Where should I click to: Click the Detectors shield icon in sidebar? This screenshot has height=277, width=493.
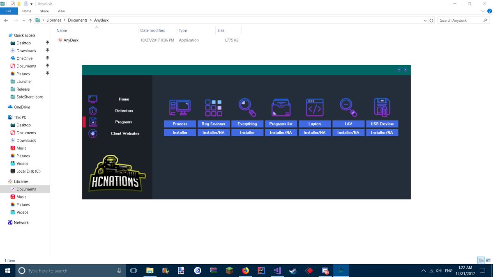93,111
